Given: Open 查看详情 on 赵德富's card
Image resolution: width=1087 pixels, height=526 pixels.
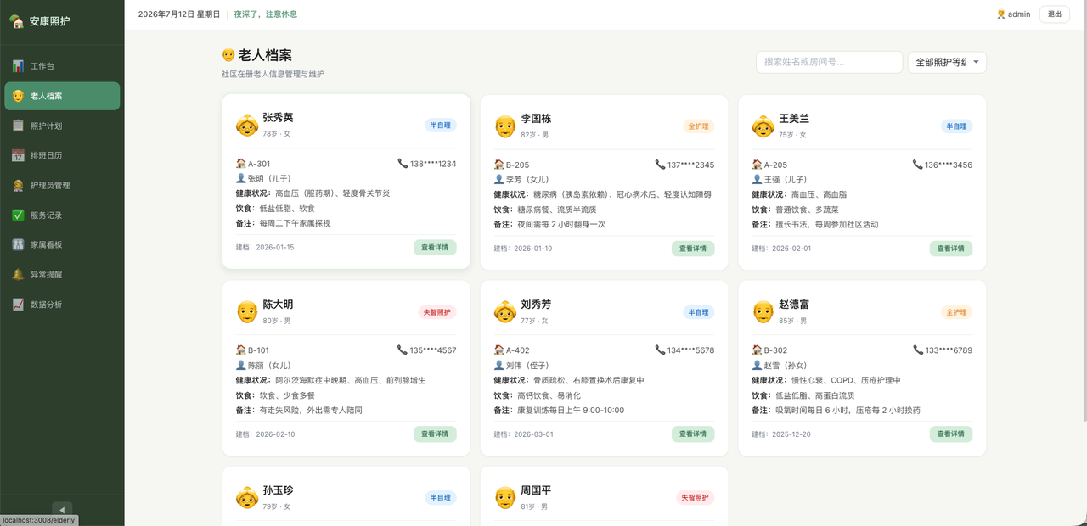Looking at the screenshot, I should (951, 434).
